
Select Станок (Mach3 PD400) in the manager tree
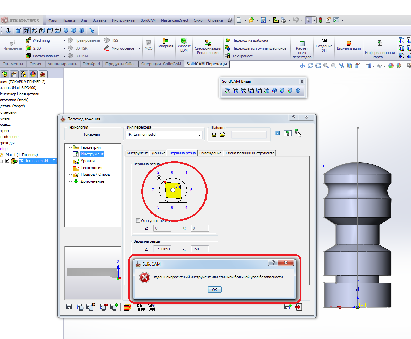[18, 88]
